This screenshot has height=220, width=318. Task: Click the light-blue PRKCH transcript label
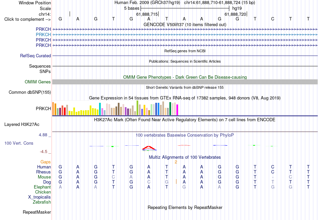[43, 34]
